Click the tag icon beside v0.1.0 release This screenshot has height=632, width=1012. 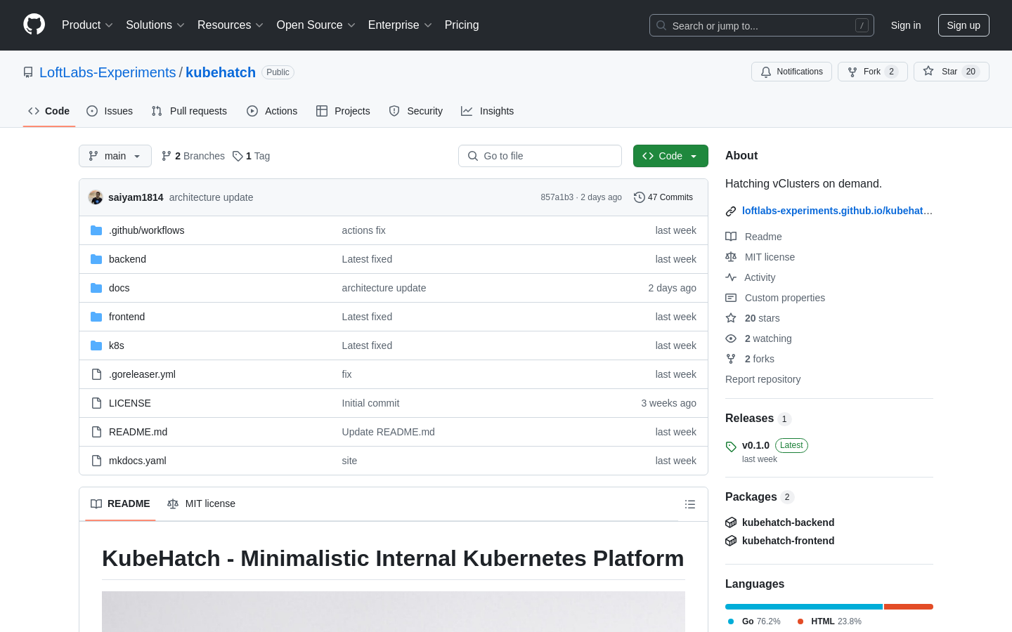click(731, 447)
